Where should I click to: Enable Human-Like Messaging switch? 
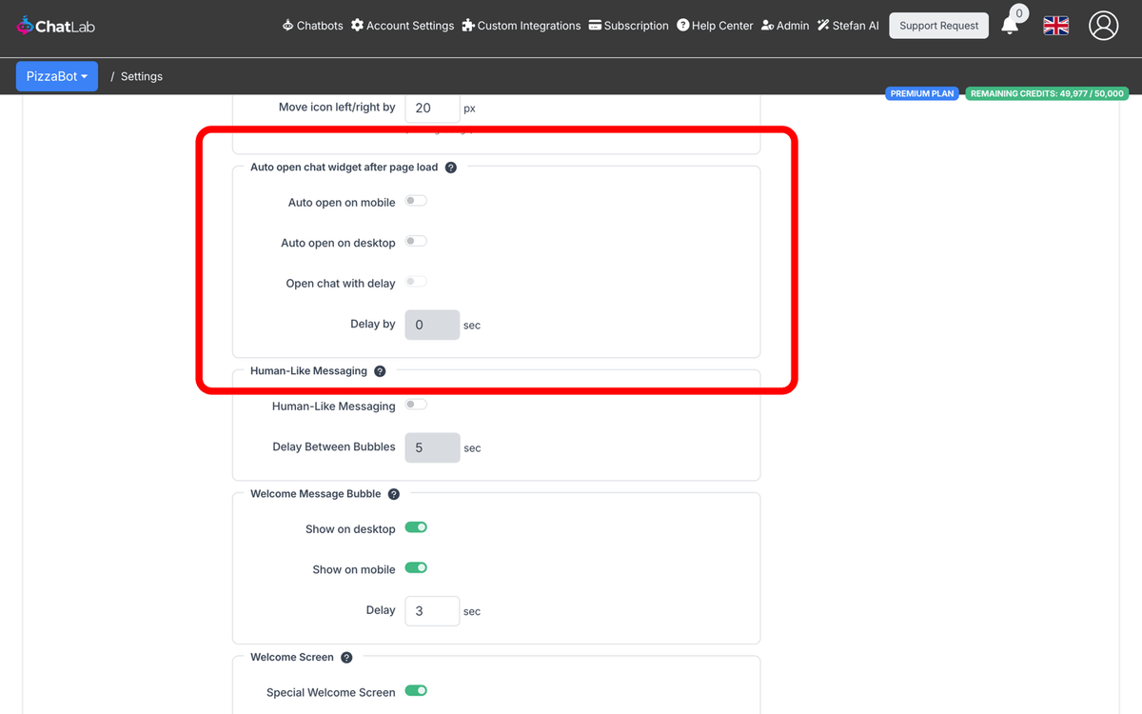416,405
